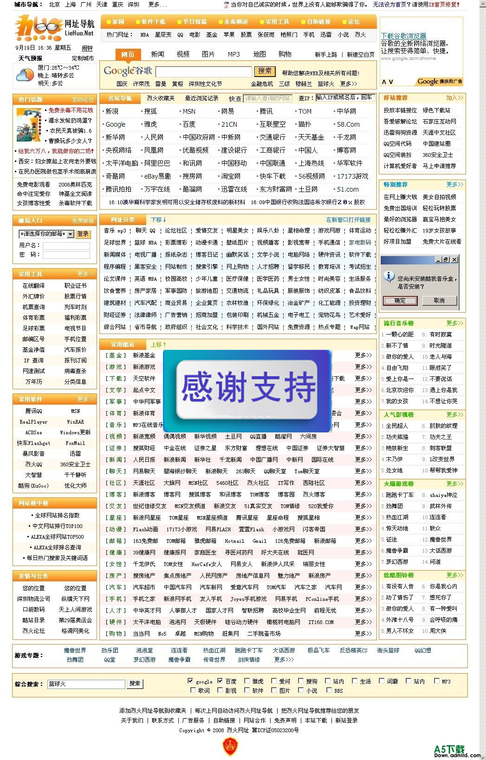Enable the 爱问 checkbox

[274, 681]
